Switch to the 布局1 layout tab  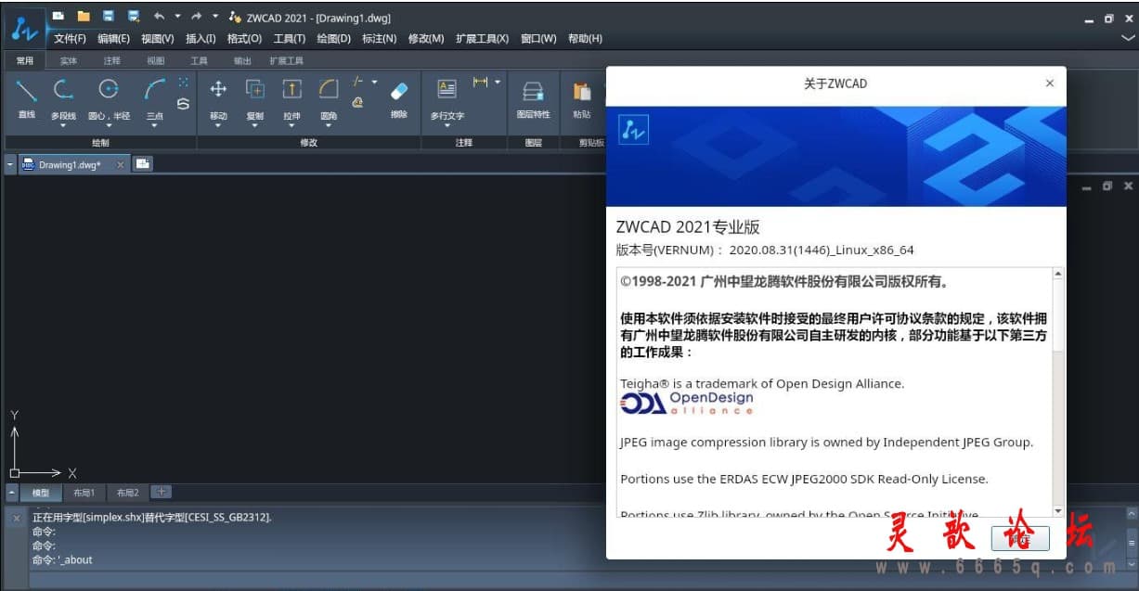tap(84, 493)
